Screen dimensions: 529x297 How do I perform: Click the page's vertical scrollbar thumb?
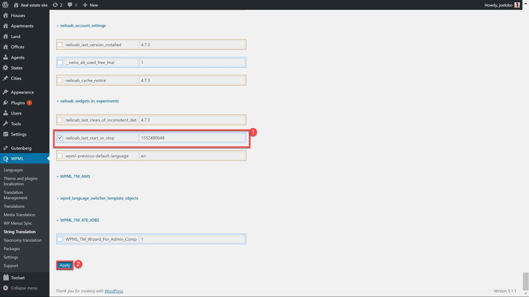coord(526,281)
